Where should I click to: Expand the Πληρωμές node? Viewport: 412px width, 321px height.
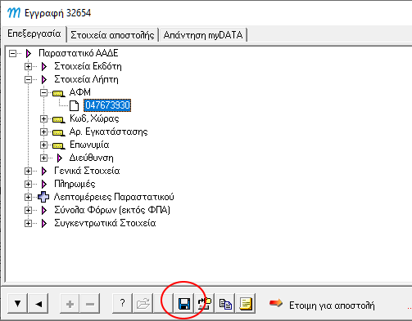[x=28, y=184]
